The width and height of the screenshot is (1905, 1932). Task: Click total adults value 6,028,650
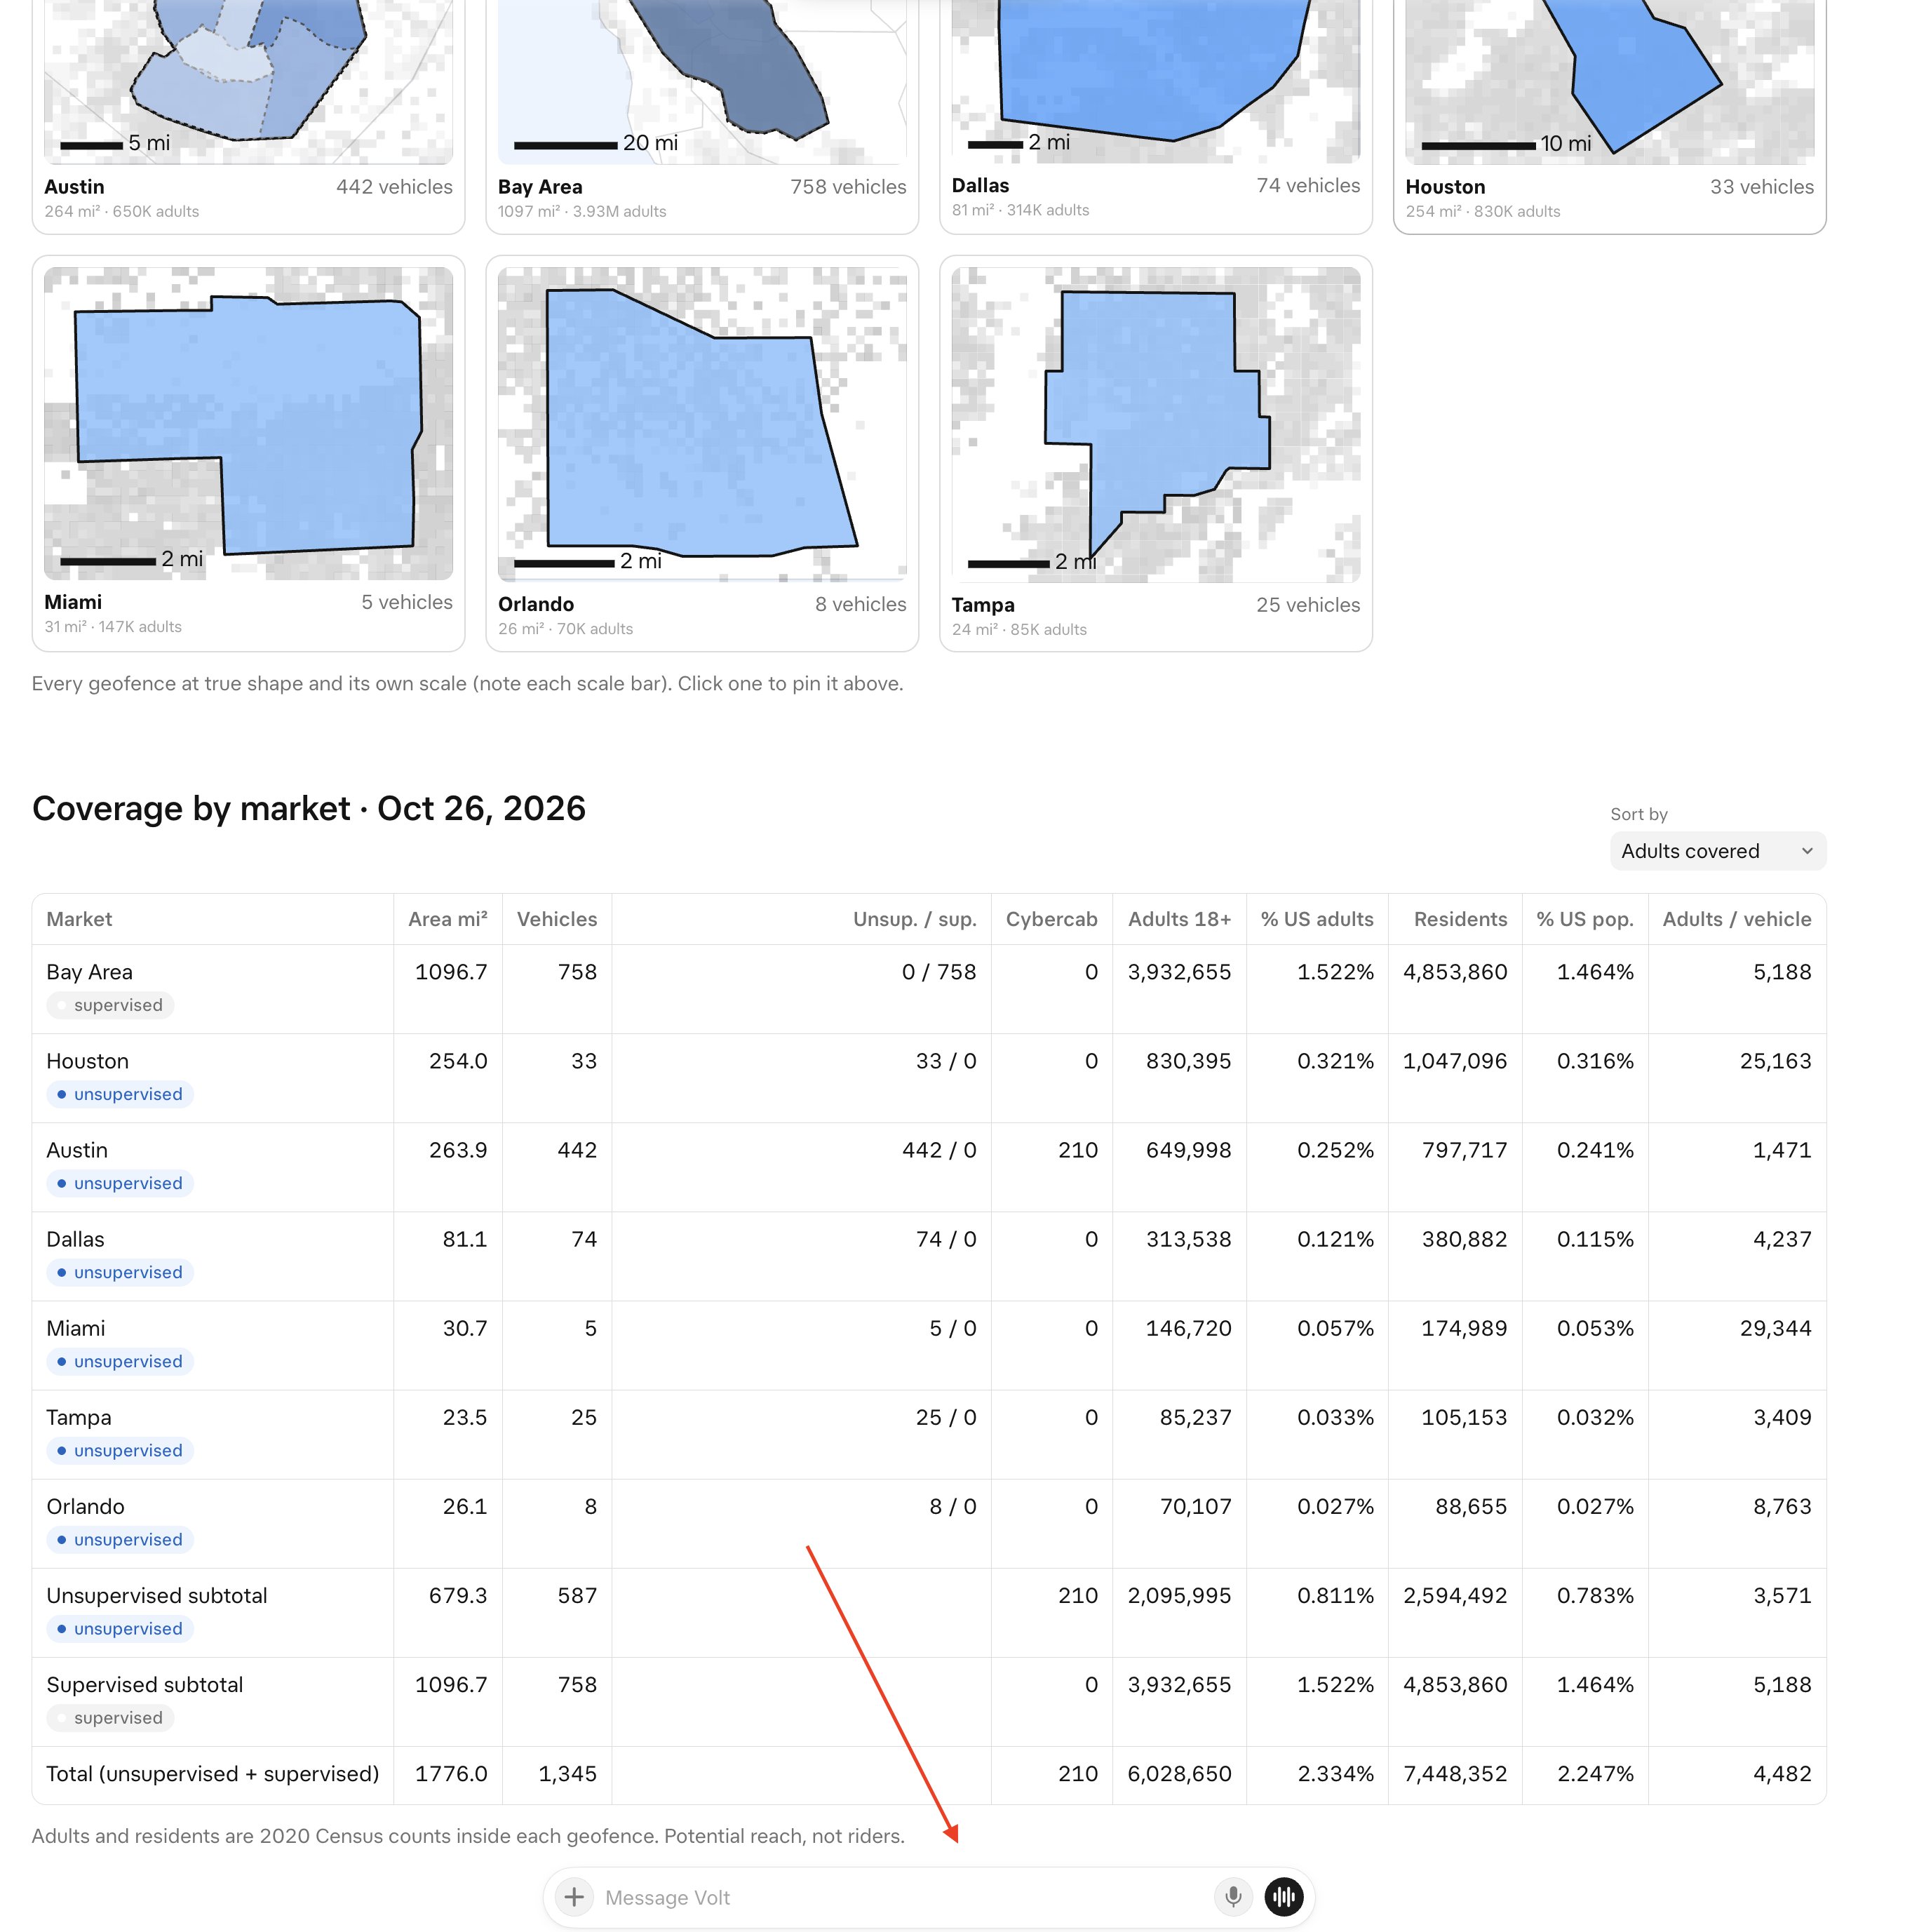pyautogui.click(x=1179, y=1773)
